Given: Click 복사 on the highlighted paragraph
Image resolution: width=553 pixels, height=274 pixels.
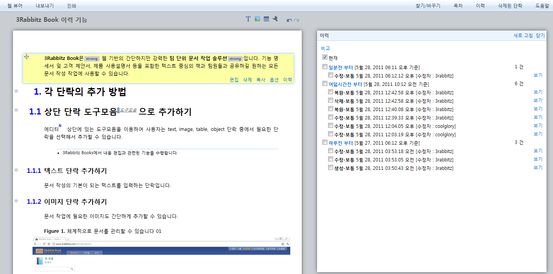Looking at the screenshot, I should point(261,80).
